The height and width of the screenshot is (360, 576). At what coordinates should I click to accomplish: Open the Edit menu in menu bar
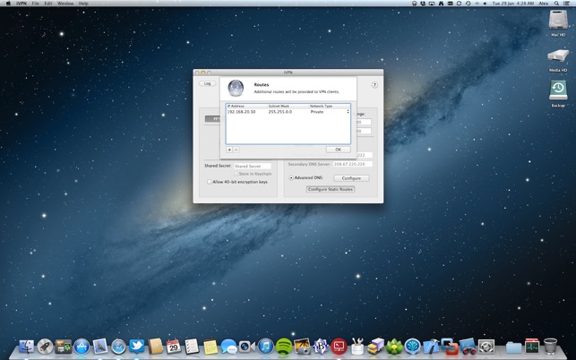tap(48, 4)
